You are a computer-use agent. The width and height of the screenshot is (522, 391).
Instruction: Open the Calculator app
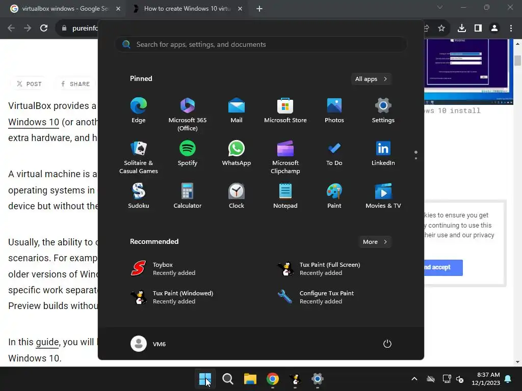[188, 196]
